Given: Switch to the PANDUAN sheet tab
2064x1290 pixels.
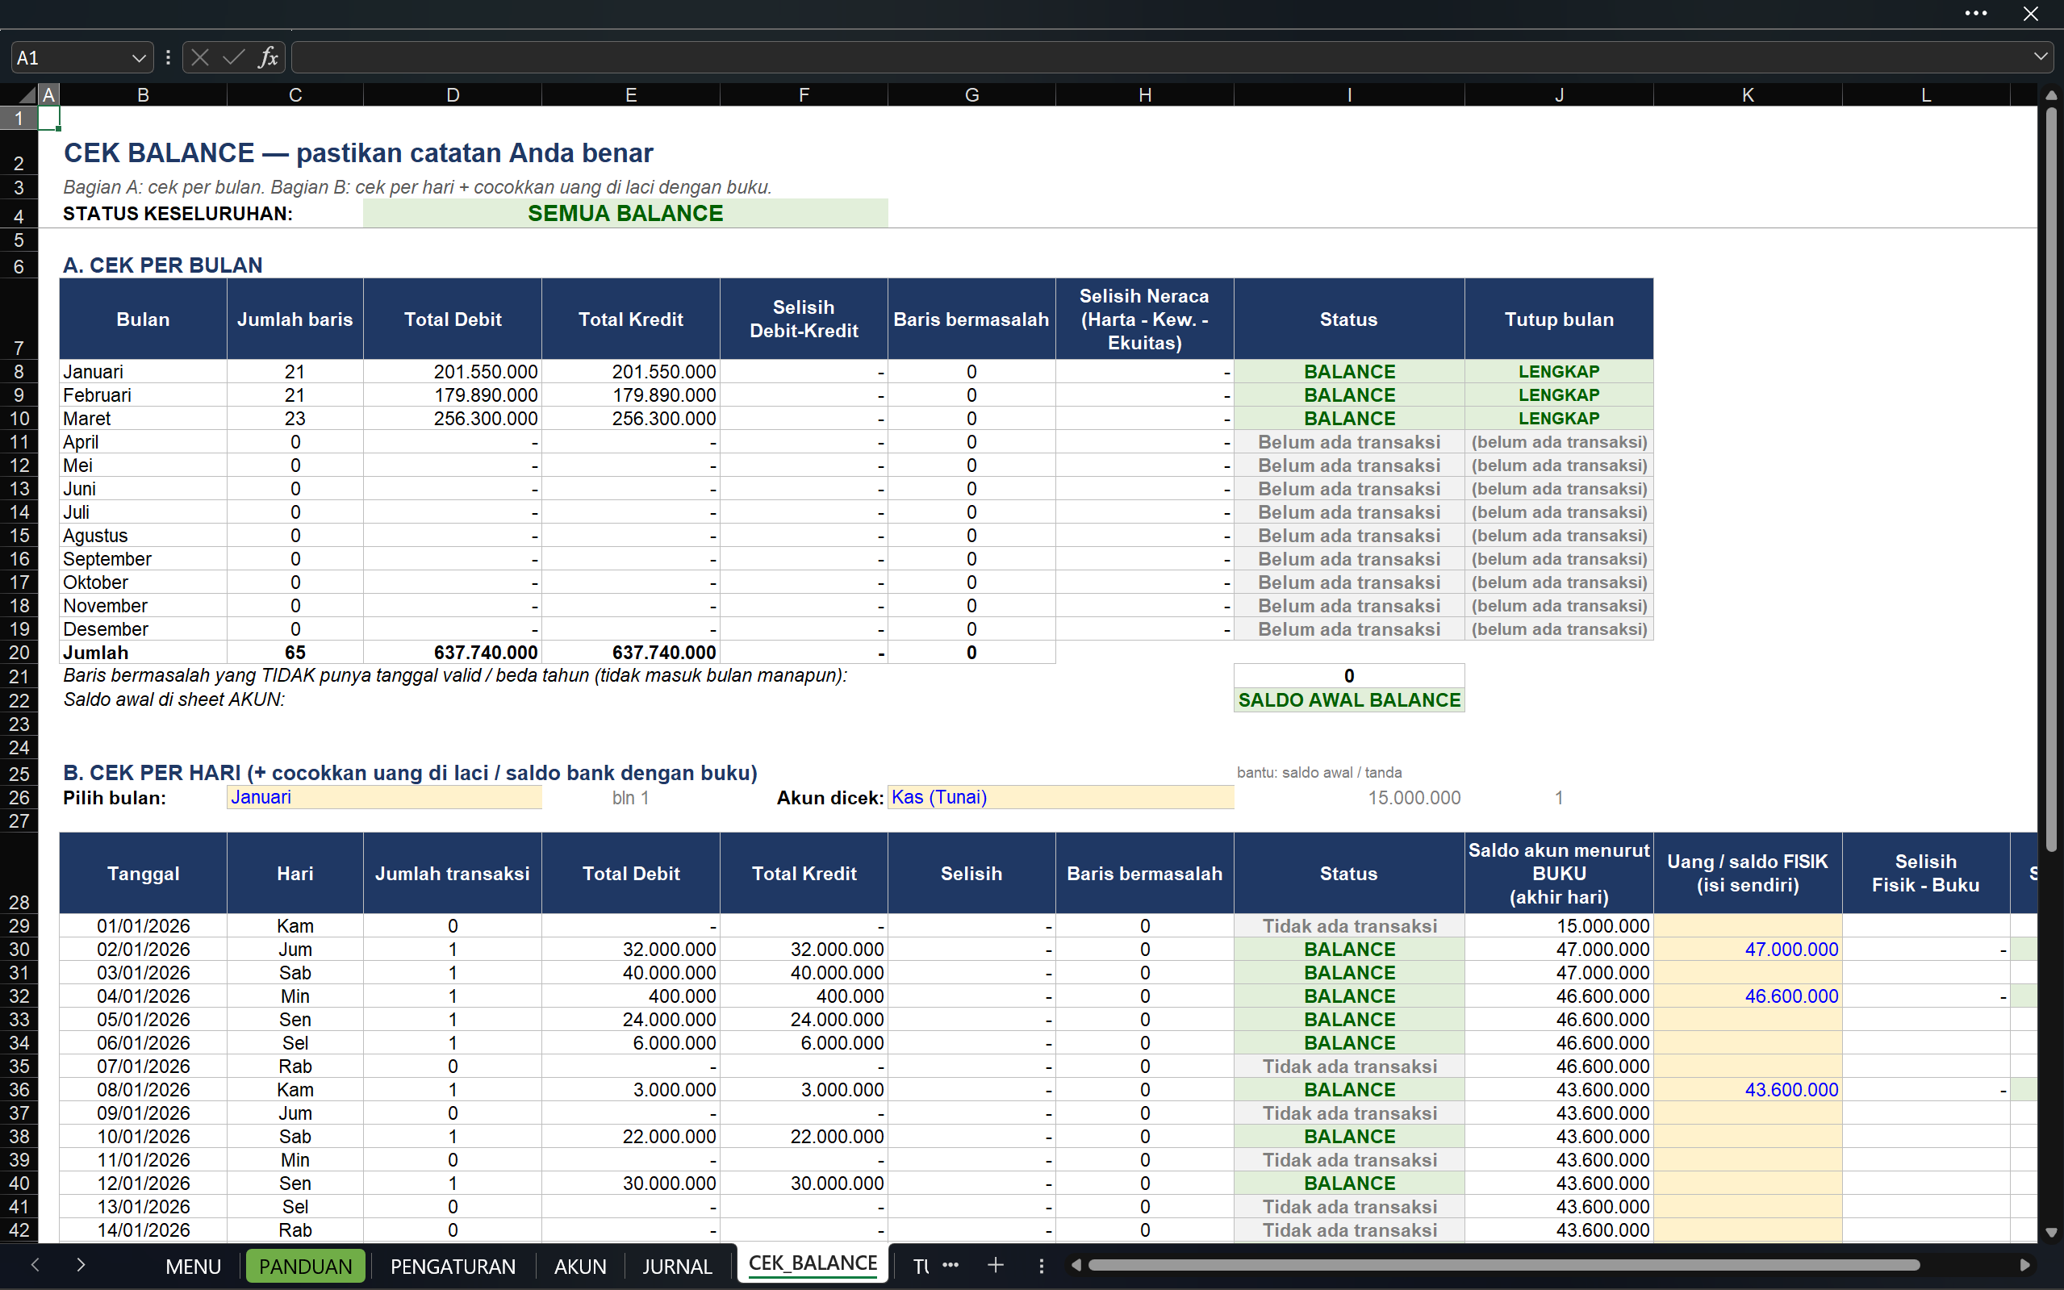Looking at the screenshot, I should (x=306, y=1266).
